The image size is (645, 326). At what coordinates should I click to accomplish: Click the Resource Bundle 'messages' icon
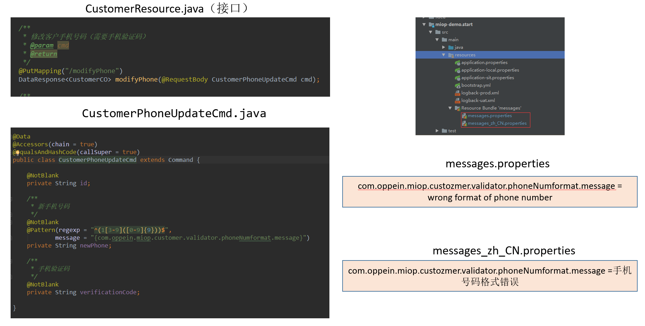pyautogui.click(x=458, y=108)
